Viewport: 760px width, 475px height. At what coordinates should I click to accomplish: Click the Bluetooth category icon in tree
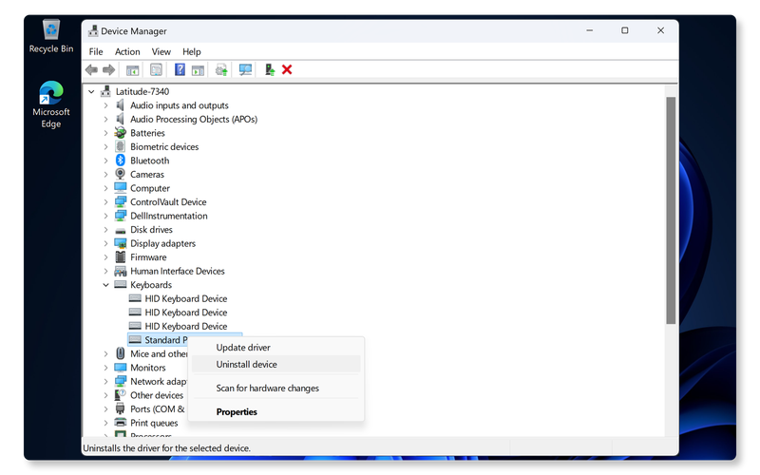121,161
